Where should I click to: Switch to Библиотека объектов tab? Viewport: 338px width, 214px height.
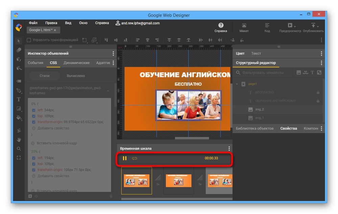255,128
